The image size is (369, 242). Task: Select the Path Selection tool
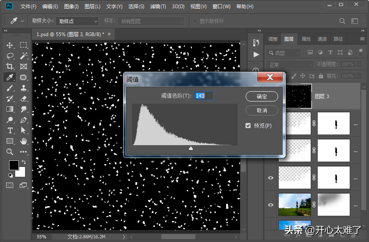(x=23, y=130)
